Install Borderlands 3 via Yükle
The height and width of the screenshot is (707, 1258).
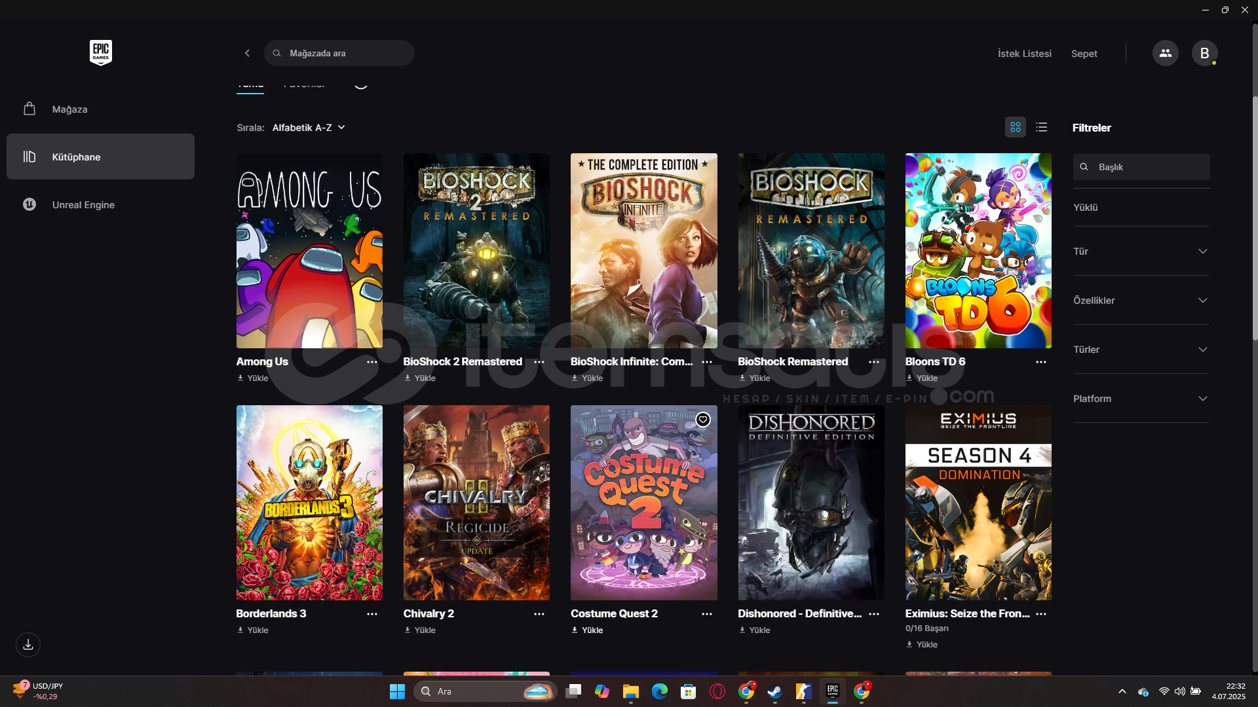click(253, 630)
